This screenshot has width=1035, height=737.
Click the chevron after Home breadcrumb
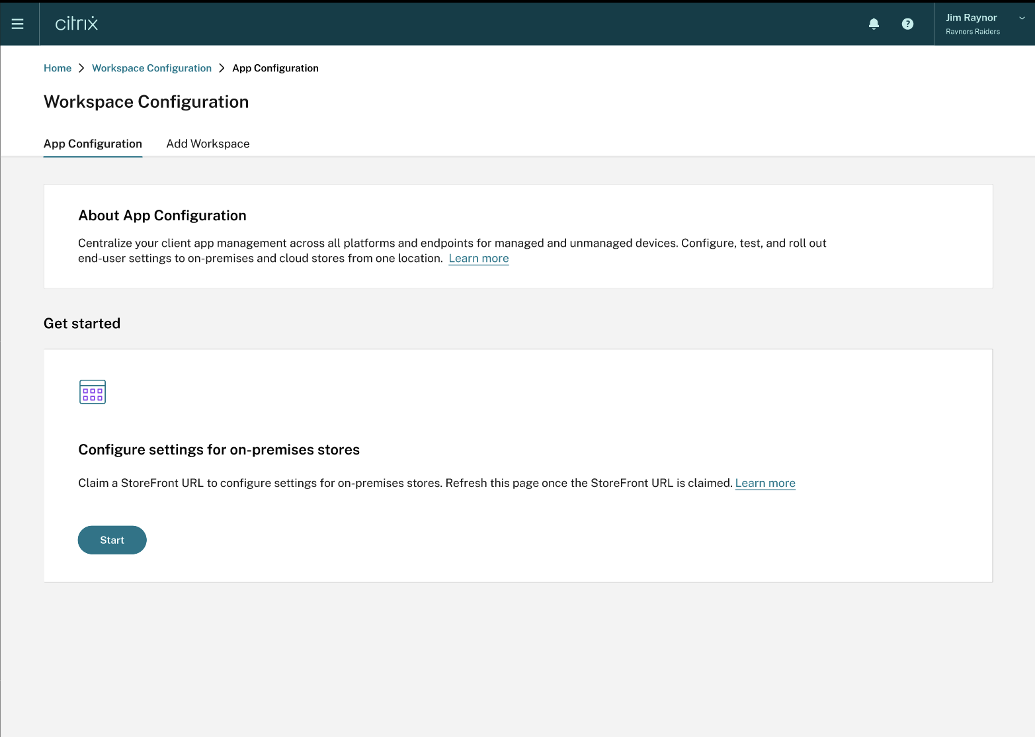coord(81,68)
